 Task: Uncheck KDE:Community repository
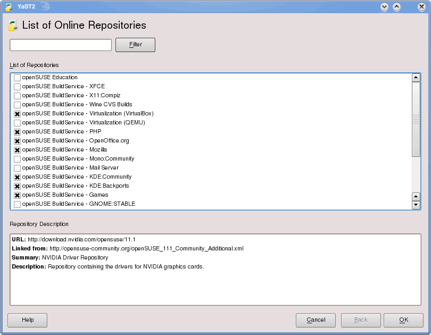(x=17, y=177)
